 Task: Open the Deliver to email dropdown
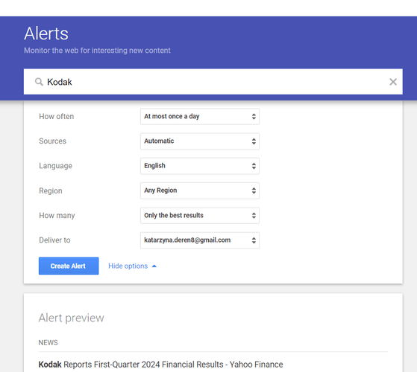pos(200,240)
